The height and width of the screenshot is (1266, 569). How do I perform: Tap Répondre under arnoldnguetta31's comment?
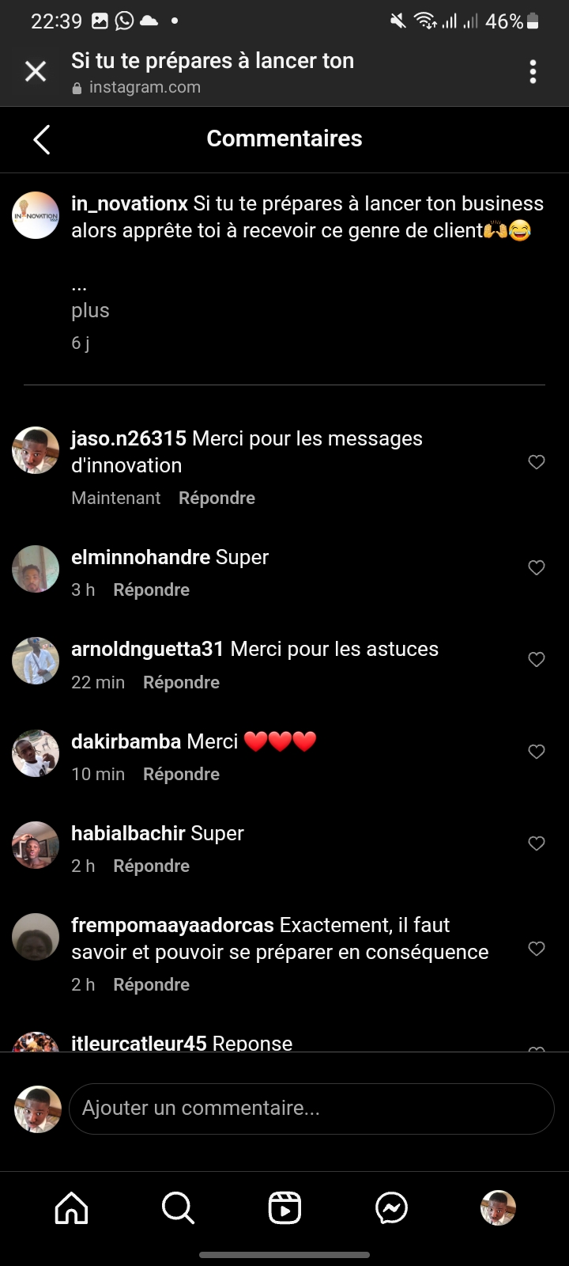point(181,682)
